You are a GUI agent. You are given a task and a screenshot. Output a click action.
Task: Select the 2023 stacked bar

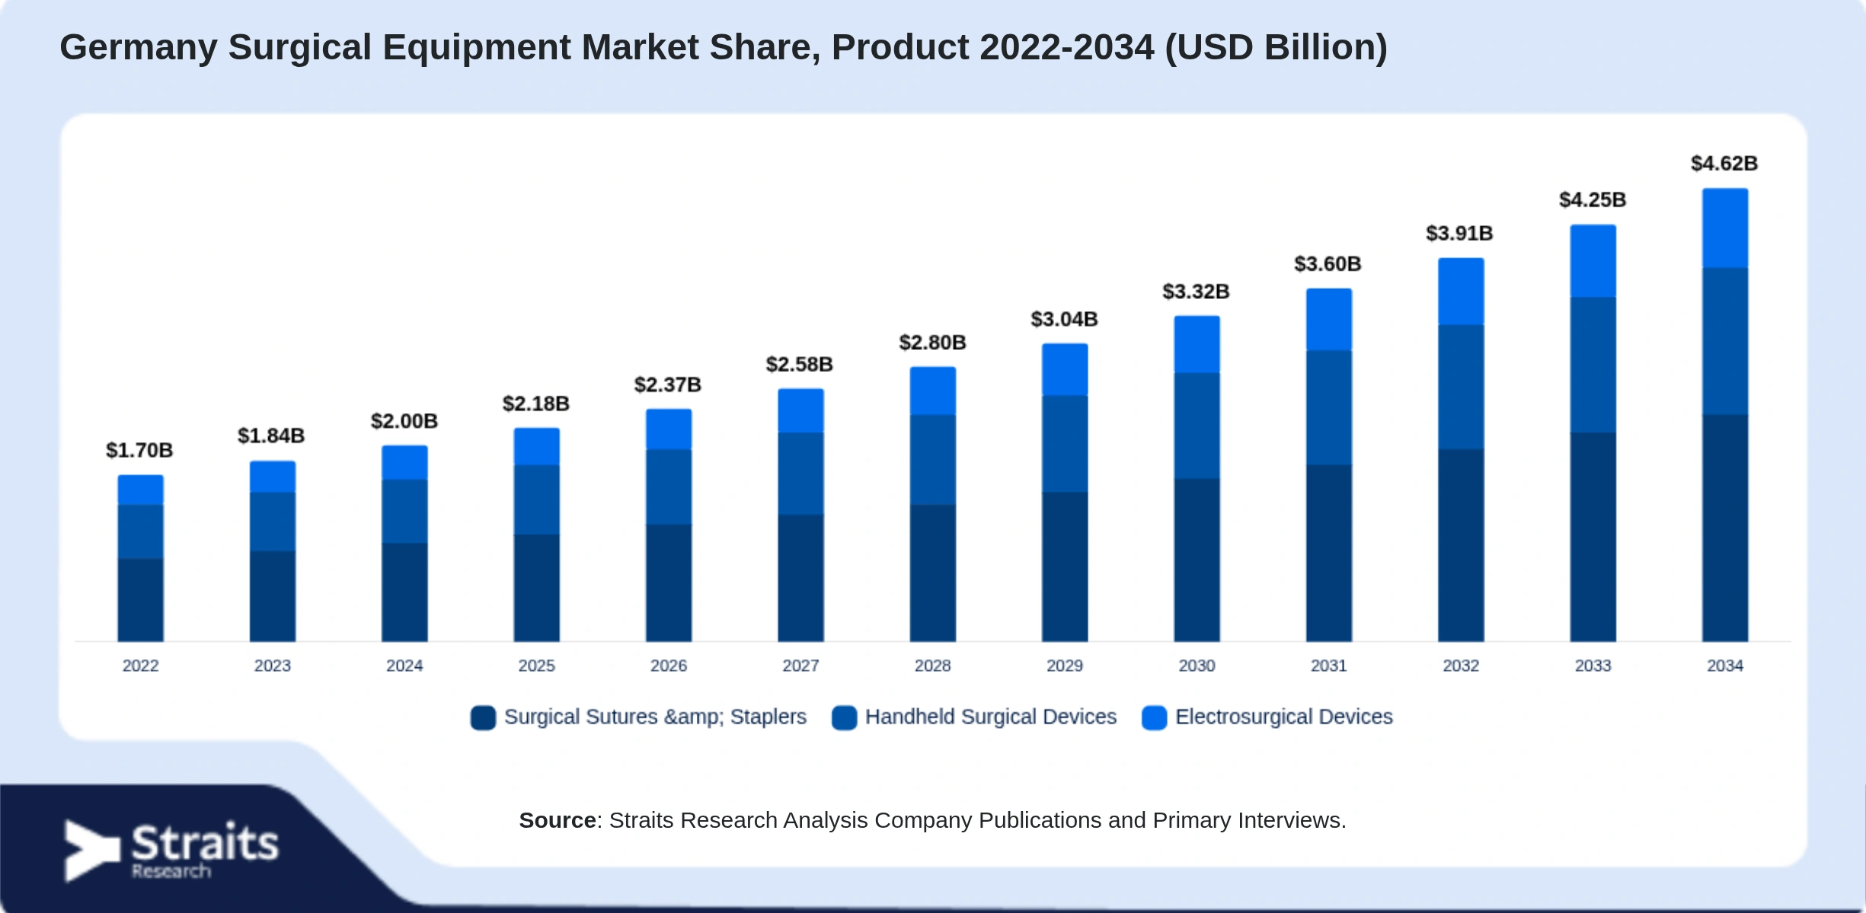coord(273,552)
